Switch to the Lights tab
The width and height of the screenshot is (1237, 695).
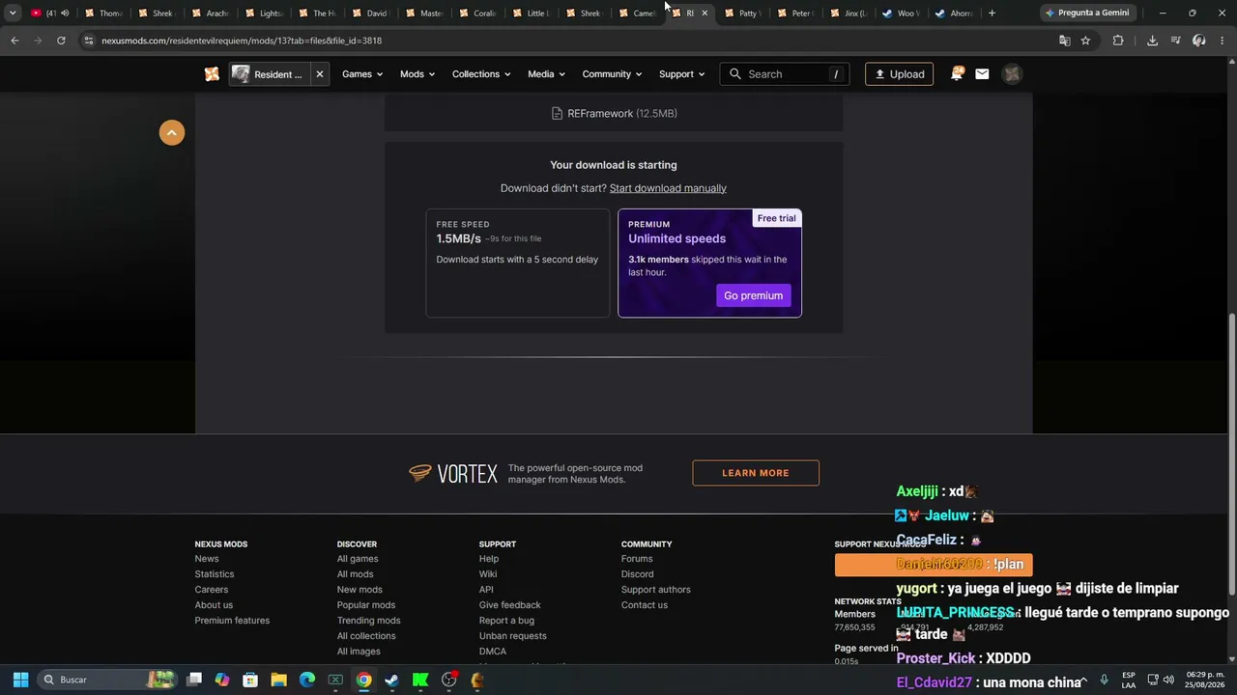[x=264, y=14]
